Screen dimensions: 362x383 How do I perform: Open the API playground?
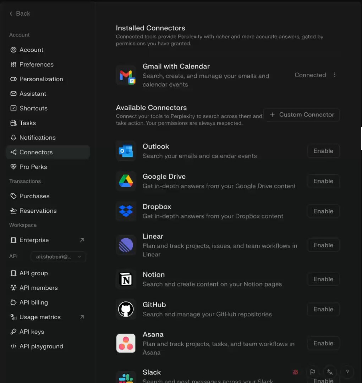pyautogui.click(x=48, y=346)
